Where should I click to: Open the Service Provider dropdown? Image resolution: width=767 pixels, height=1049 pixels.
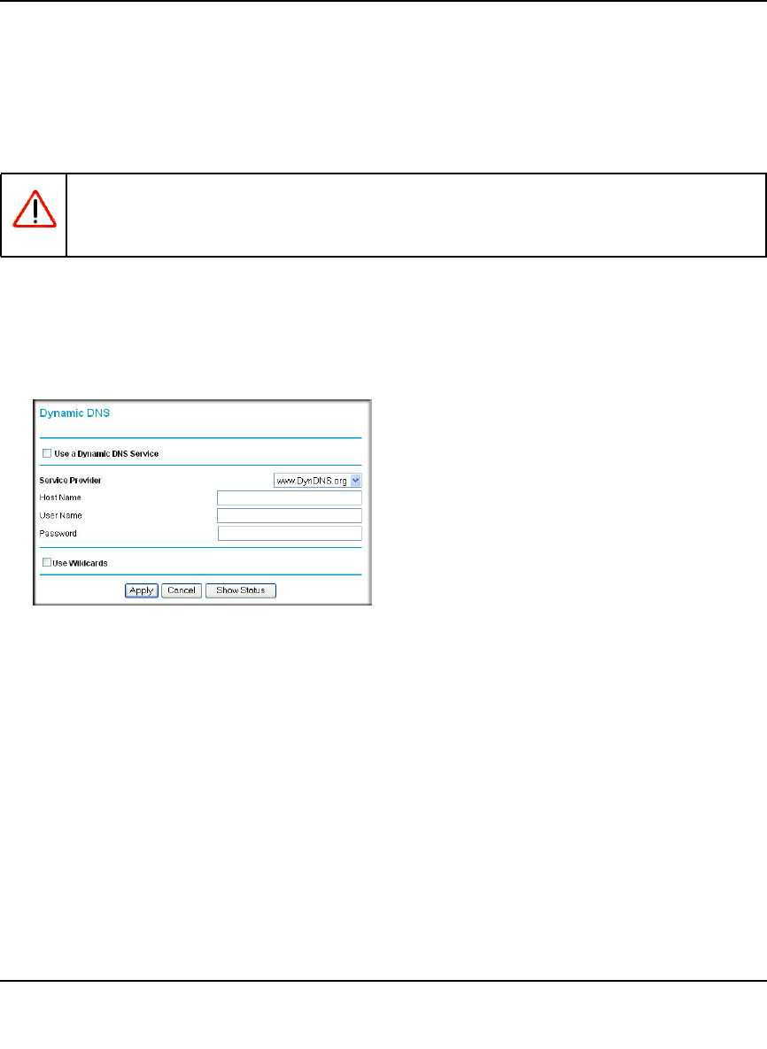(317, 481)
